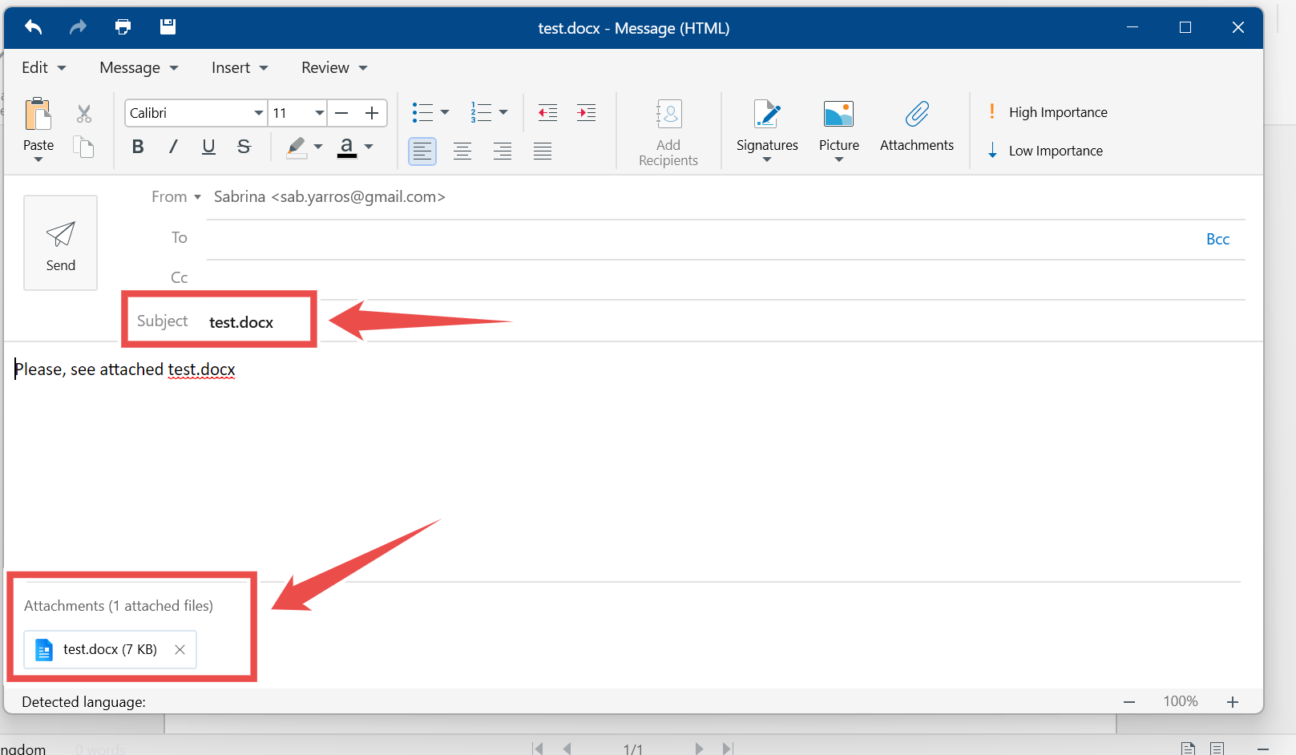
Task: Open the Insert menu
Action: [x=238, y=67]
